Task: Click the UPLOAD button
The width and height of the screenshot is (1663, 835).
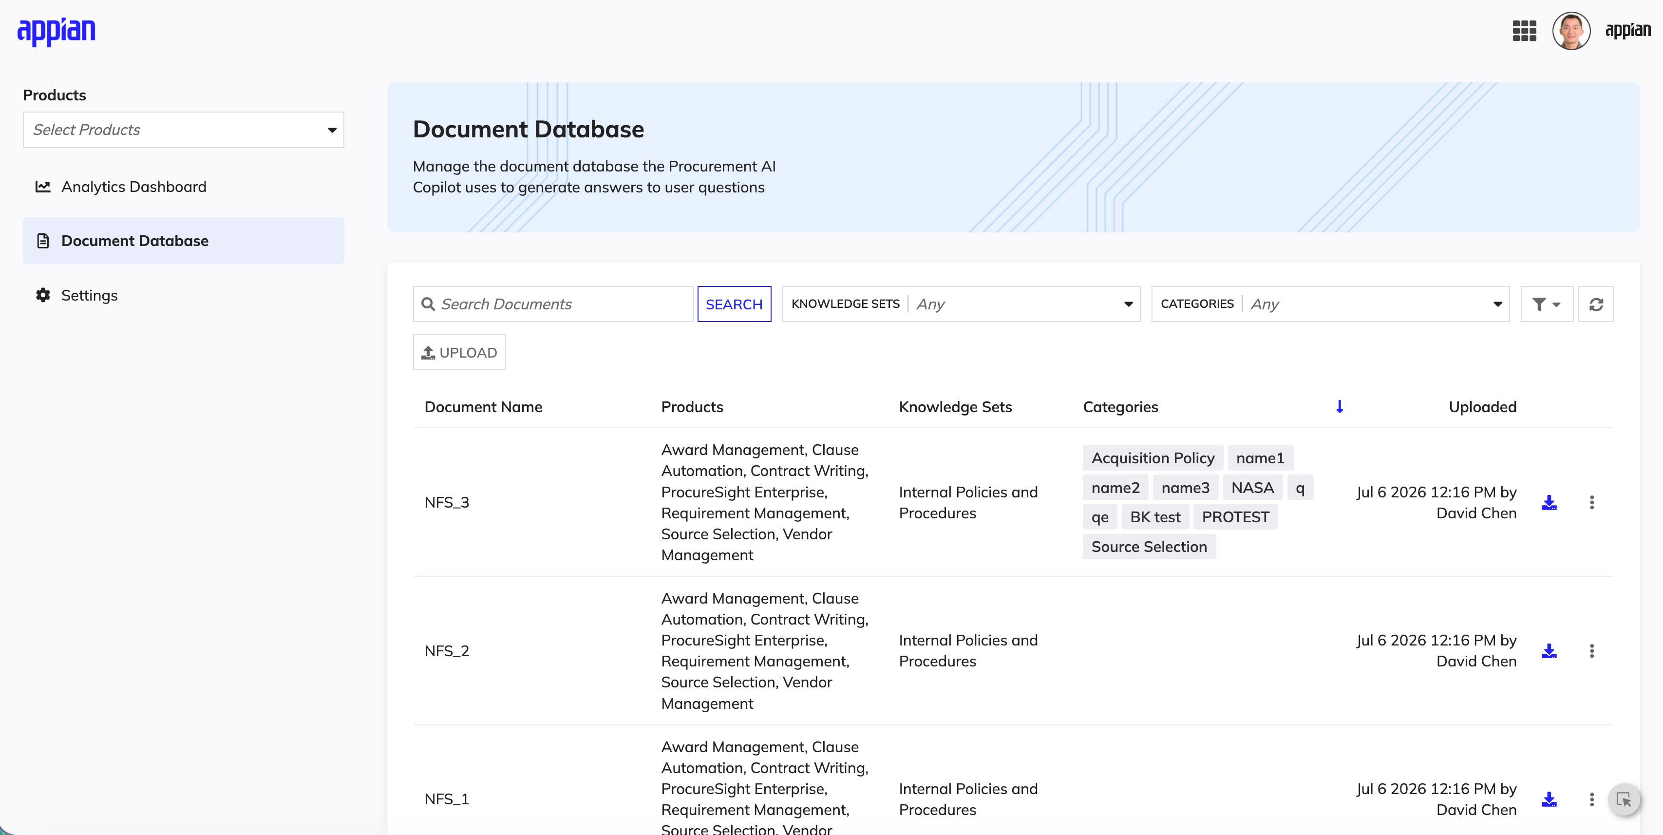Action: pyautogui.click(x=459, y=353)
